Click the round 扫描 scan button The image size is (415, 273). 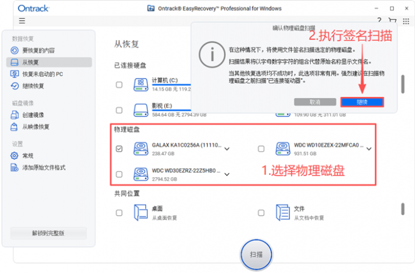pyautogui.click(x=256, y=254)
